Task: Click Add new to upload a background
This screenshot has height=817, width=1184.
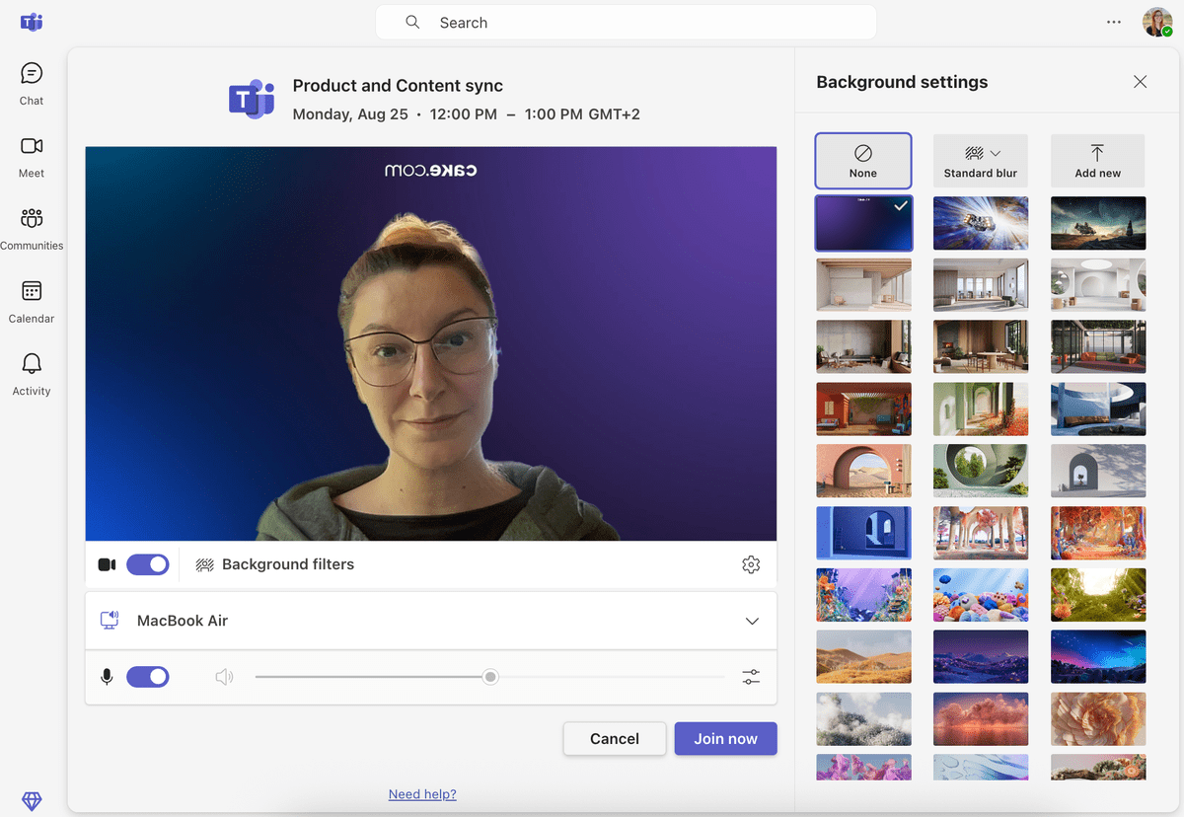Action: coord(1097,160)
